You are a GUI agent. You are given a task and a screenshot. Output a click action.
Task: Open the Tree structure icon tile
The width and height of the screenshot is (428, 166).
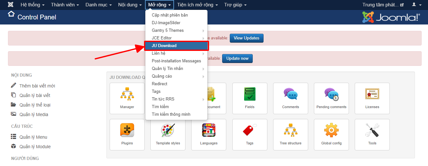point(291,135)
